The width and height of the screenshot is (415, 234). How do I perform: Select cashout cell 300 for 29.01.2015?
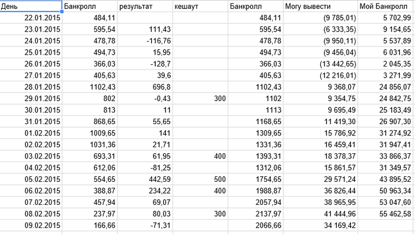pyautogui.click(x=200, y=99)
